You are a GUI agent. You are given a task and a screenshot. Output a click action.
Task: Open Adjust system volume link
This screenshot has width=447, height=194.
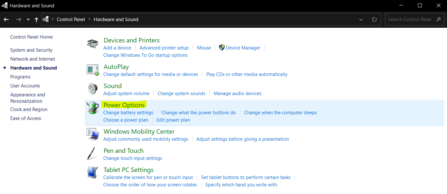126,93
